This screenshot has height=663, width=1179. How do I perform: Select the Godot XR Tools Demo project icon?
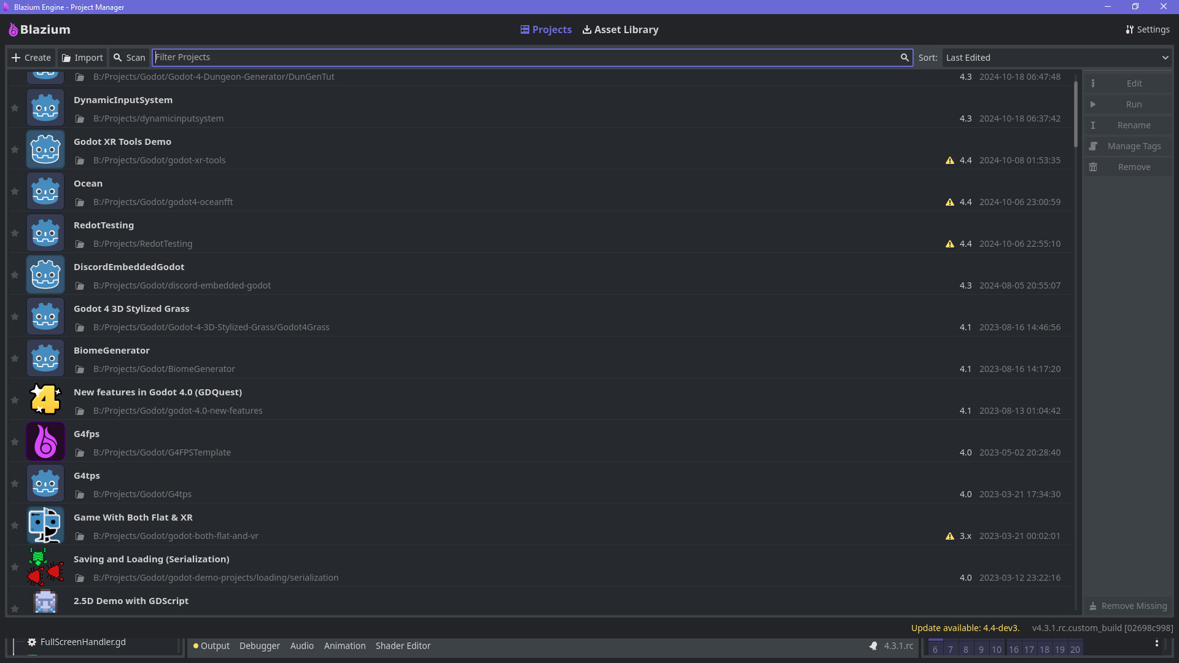(x=45, y=149)
